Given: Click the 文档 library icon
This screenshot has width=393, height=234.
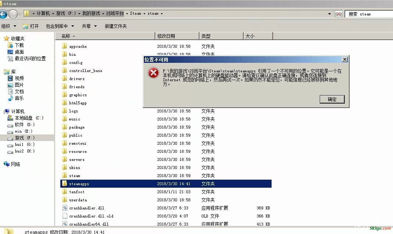Looking at the screenshot, I should (10, 91).
